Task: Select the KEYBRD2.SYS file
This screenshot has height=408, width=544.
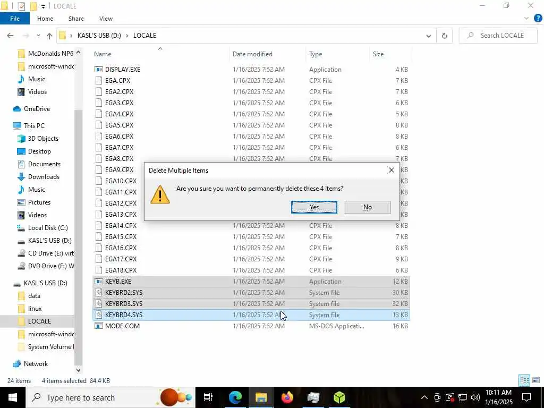Action: tap(251, 293)
